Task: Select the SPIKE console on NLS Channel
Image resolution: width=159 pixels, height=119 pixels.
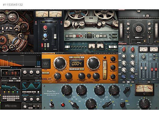Action: pos(43,22)
